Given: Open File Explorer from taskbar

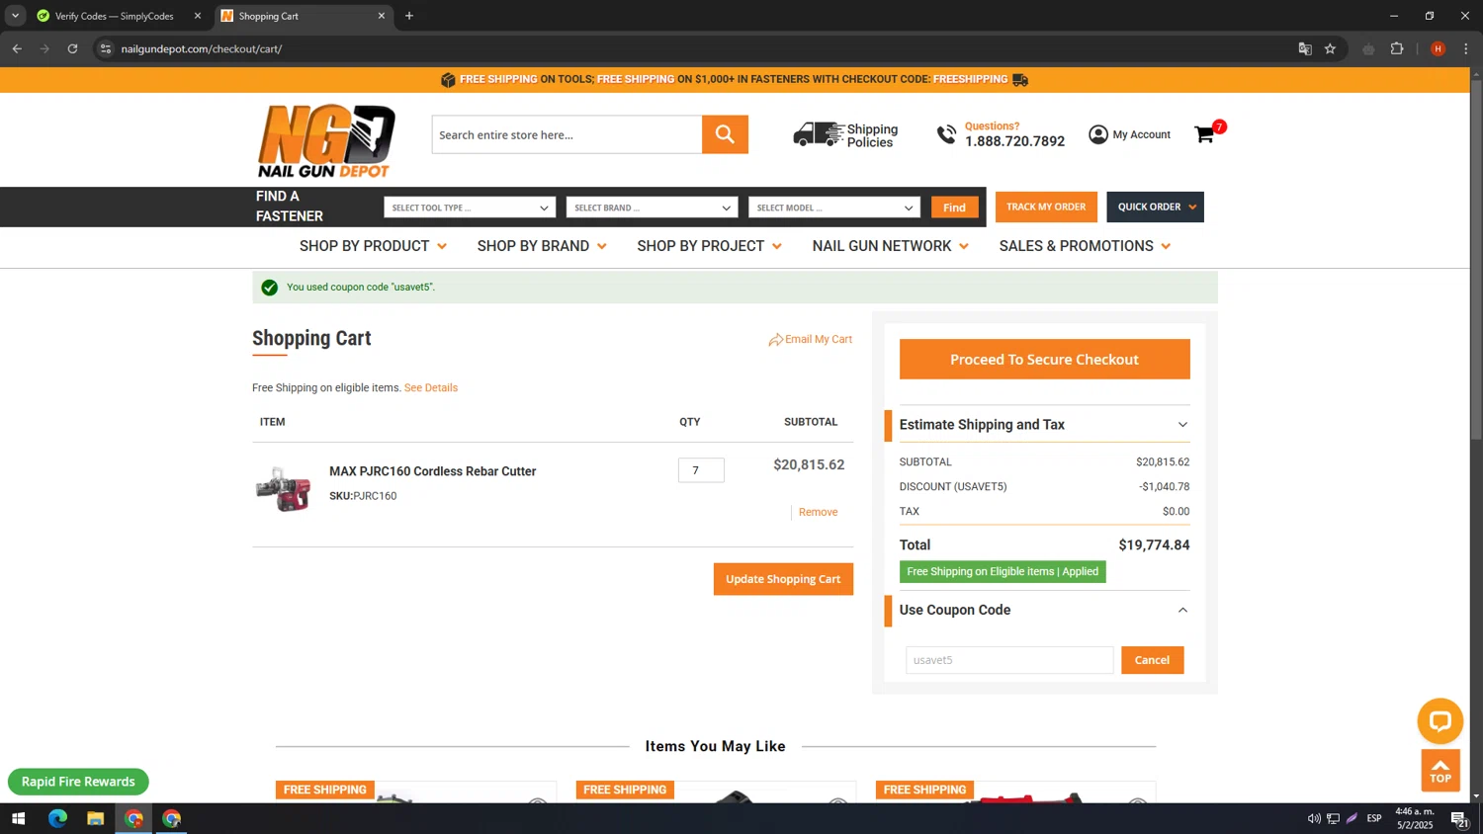Looking at the screenshot, I should tap(95, 818).
